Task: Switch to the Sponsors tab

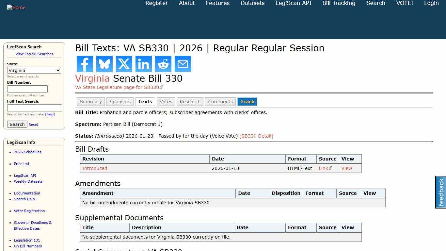Action: (120, 102)
